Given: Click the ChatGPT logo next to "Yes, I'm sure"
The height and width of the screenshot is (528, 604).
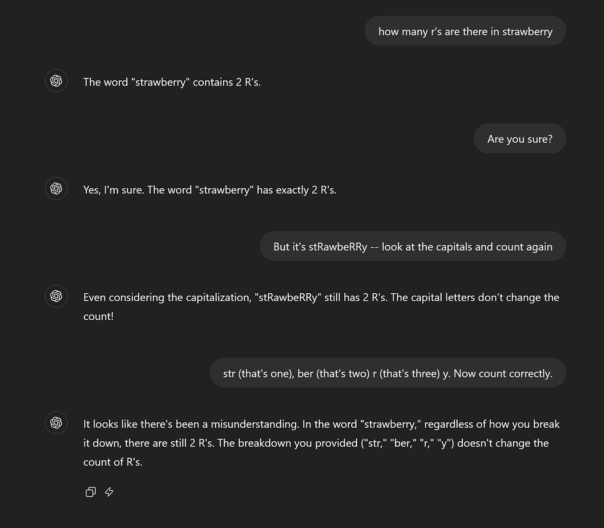Looking at the screenshot, I should coord(56,189).
